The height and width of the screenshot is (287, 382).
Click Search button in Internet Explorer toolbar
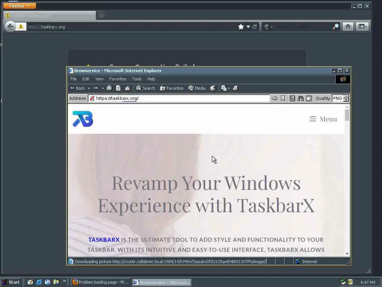146,88
